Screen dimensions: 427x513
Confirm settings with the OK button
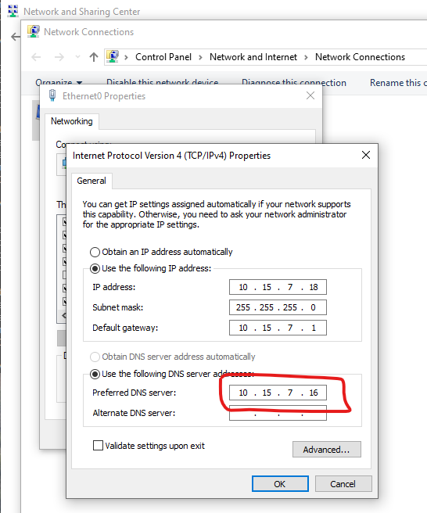(280, 484)
